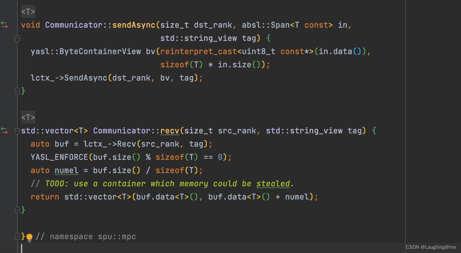Collapse the recv function fold marker

(17, 131)
